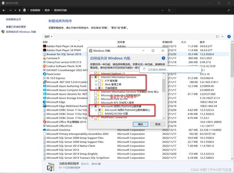Select the Microsoft SQL Server 2014 row
234x173 pixels.
(136, 150)
